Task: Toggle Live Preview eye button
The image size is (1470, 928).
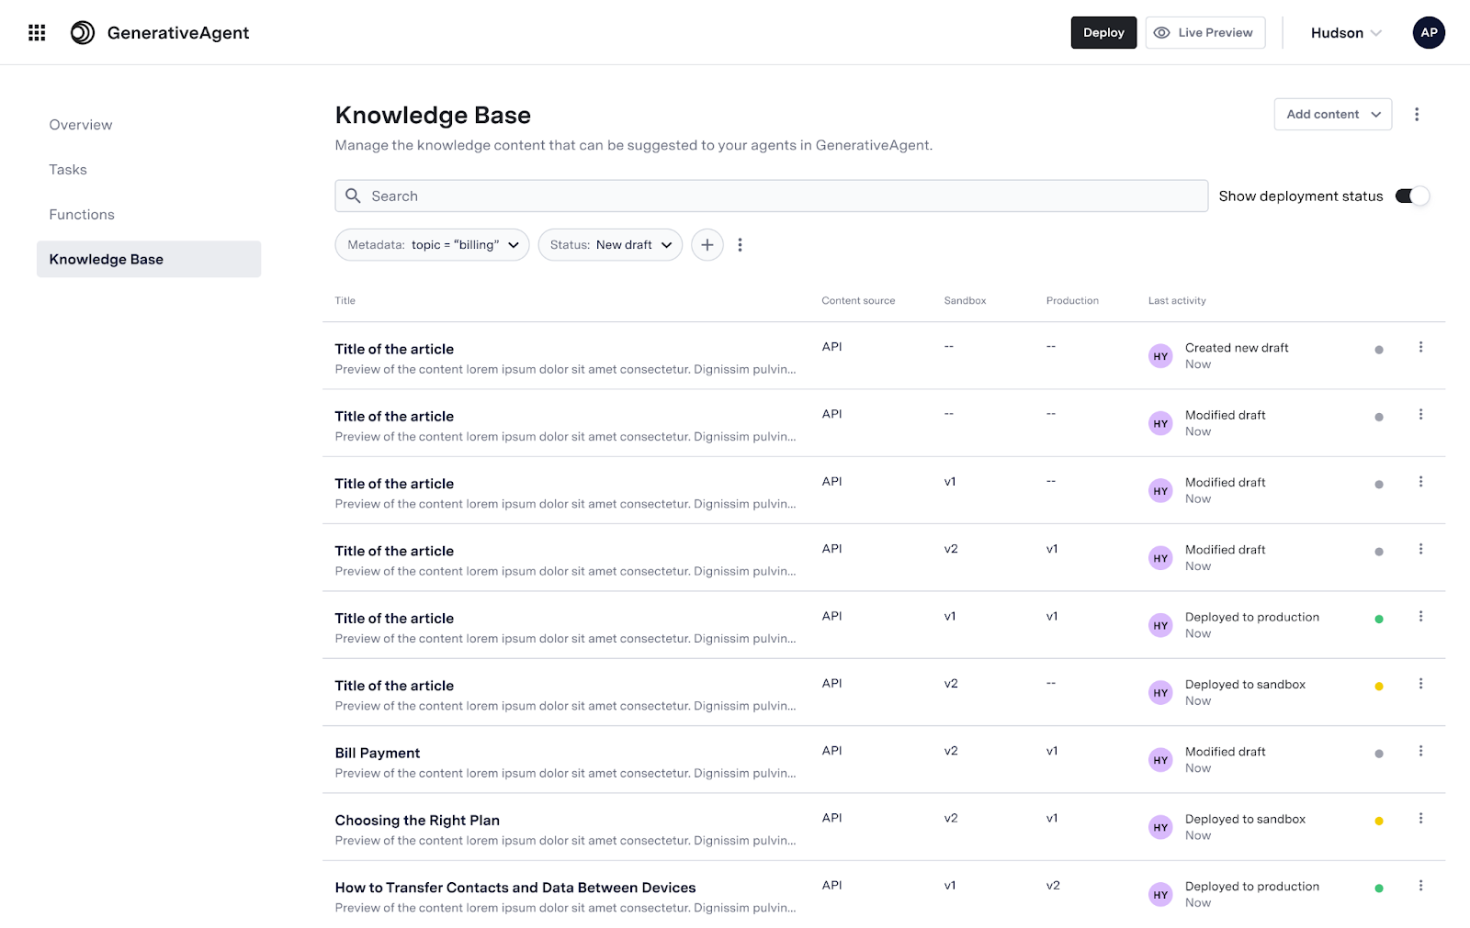Action: click(x=1204, y=33)
